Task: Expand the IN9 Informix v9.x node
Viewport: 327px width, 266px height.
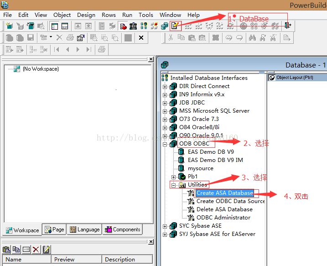Action: pyautogui.click(x=165, y=95)
